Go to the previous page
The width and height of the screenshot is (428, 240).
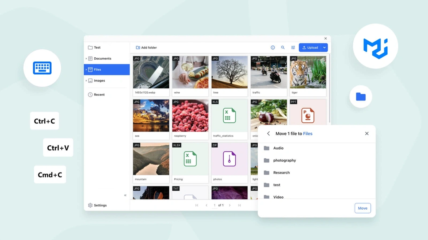207,205
